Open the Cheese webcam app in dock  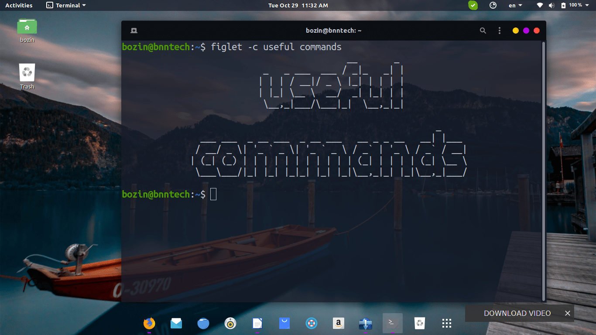[x=230, y=323]
